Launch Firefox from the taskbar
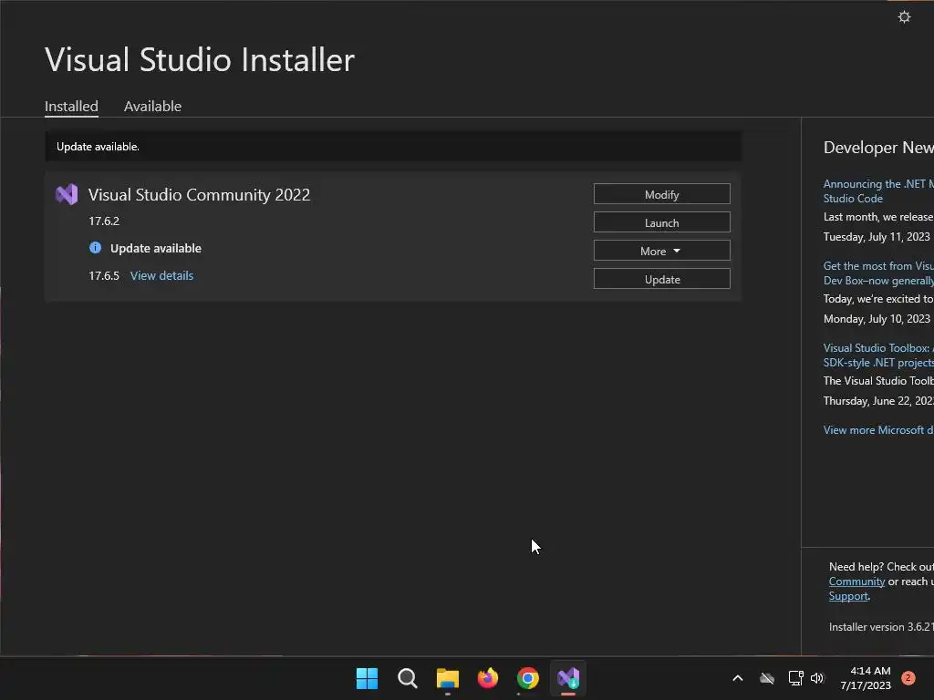This screenshot has width=934, height=700. click(488, 678)
